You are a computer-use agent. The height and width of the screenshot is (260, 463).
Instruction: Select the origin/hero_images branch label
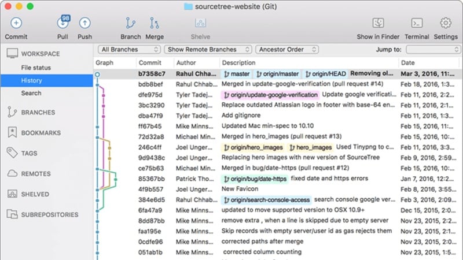point(253,147)
